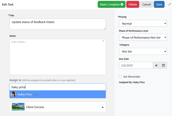
Task: Click the checkmark icon on Mark Complete
Action: click(x=122, y=4)
